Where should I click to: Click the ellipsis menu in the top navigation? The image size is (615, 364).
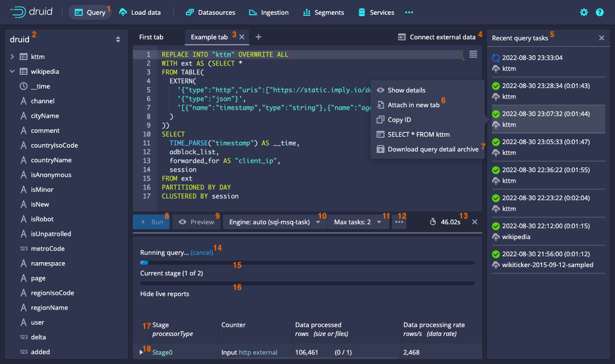tap(409, 12)
